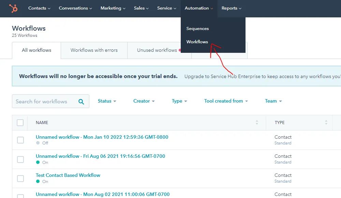Image resolution: width=341 pixels, height=198 pixels.
Task: Open the Status filter dropdown
Action: [107, 101]
